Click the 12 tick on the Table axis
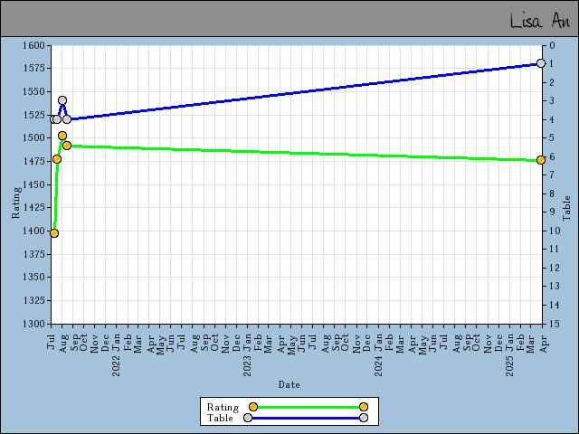The height and width of the screenshot is (434, 579). [x=555, y=268]
